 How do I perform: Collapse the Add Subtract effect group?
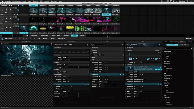163,51
